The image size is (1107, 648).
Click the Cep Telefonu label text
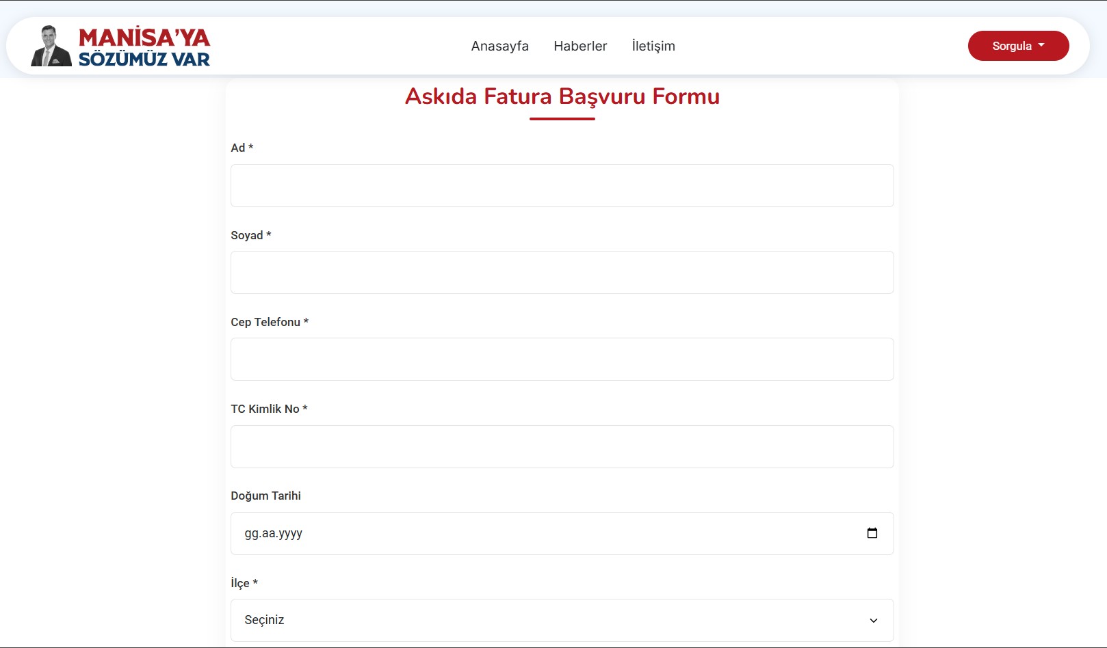pyautogui.click(x=265, y=322)
